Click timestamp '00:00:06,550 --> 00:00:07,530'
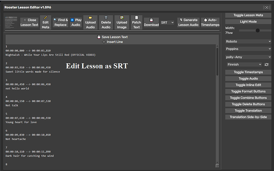Image resolution: width=274 pixels, height=171 pixels. click(28, 101)
